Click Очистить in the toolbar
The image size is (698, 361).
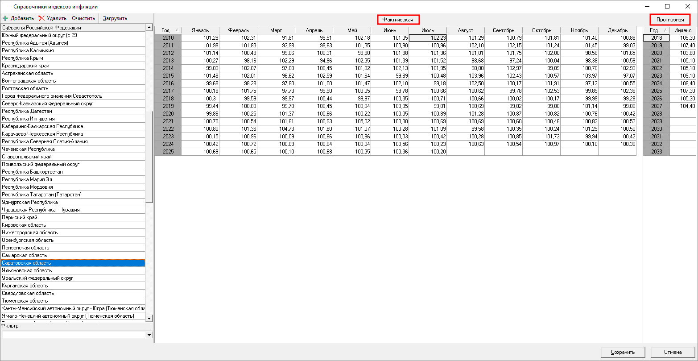(83, 18)
